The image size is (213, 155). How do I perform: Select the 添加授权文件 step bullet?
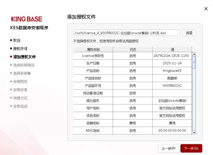point(11,57)
